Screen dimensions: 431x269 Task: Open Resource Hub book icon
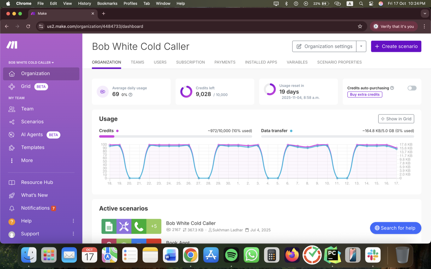point(12,183)
